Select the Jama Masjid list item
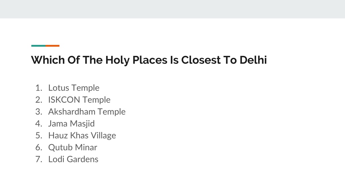The width and height of the screenshot is (345, 194). pos(71,123)
